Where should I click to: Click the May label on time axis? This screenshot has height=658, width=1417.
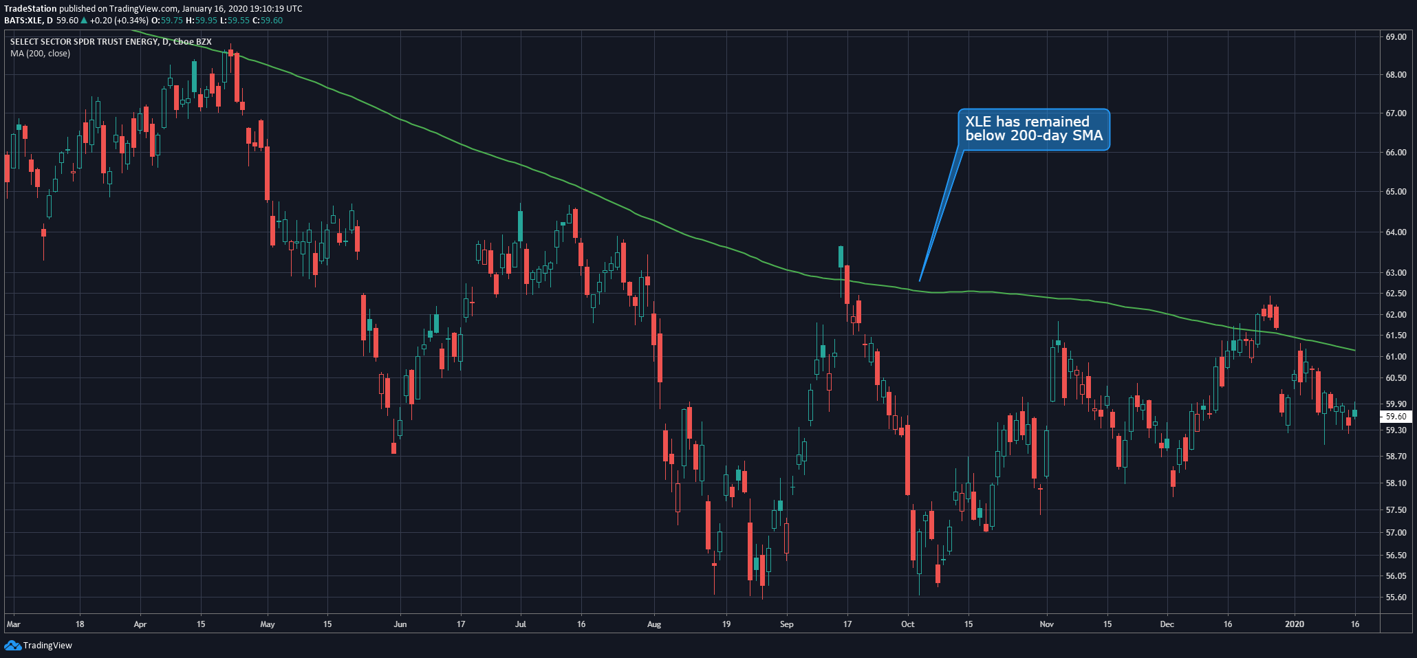point(268,624)
